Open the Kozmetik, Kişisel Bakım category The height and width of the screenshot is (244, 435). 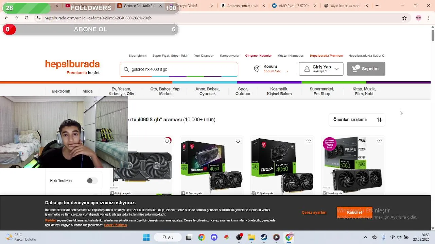279,91
